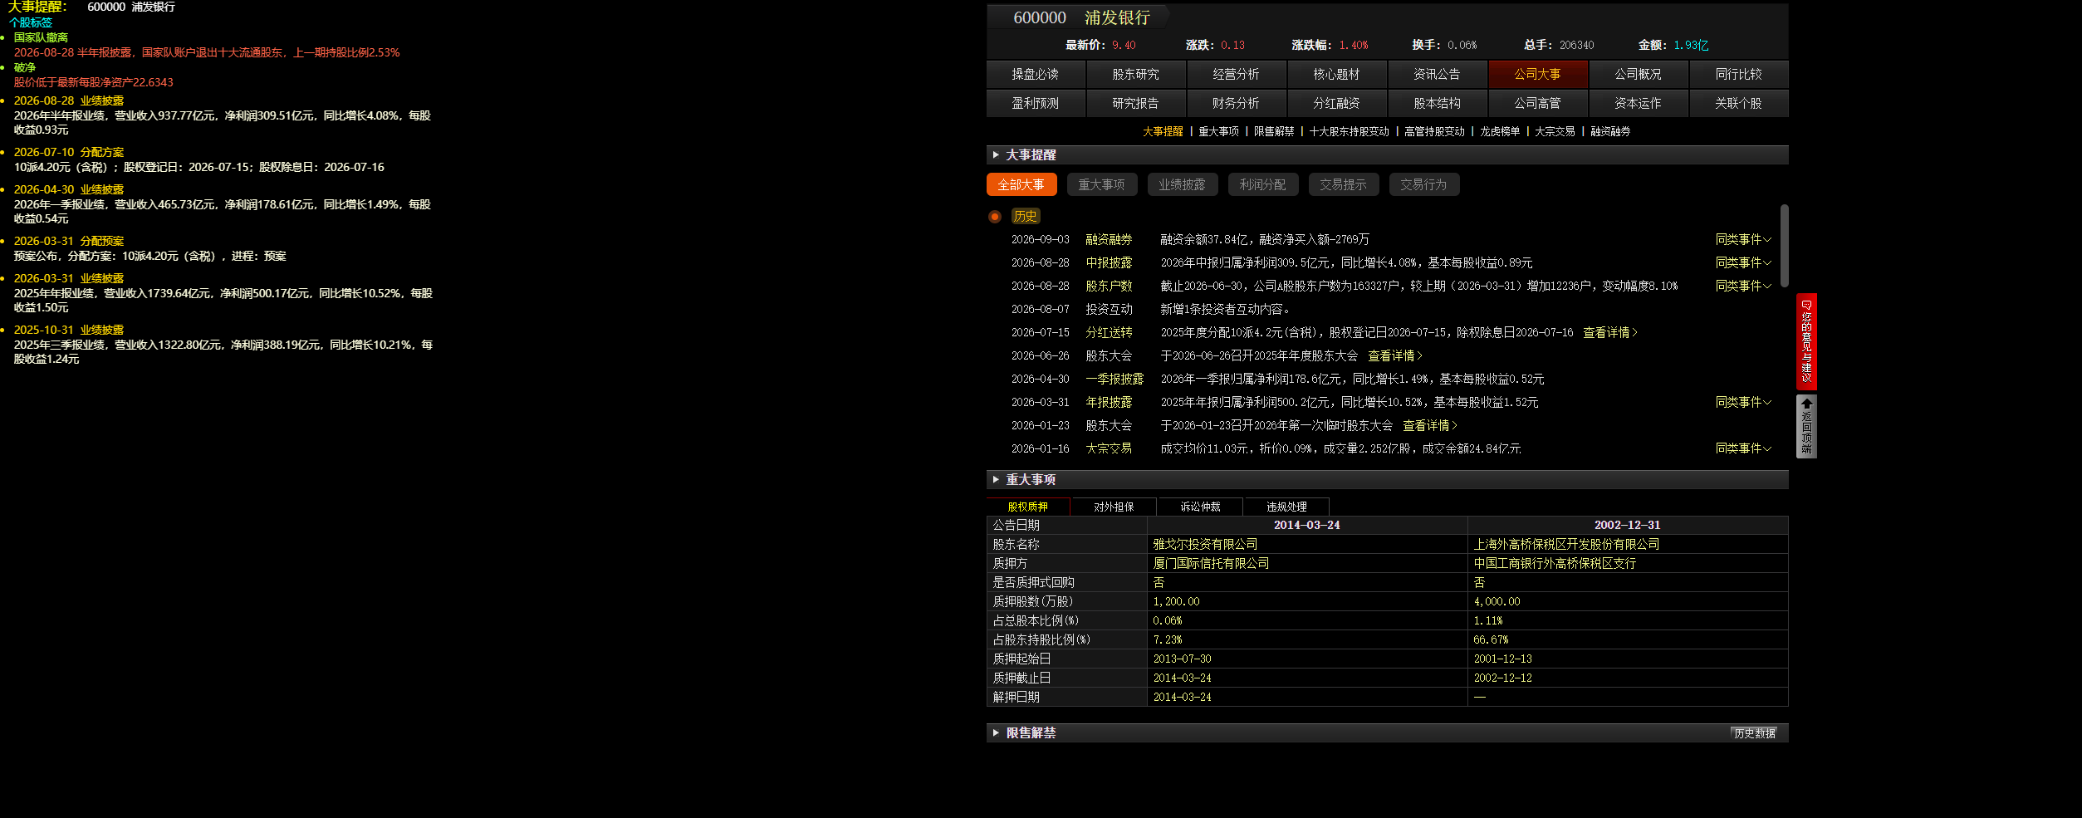Jump to the 大事提醒 anchor link
Image resolution: width=2082 pixels, height=818 pixels.
(1163, 131)
